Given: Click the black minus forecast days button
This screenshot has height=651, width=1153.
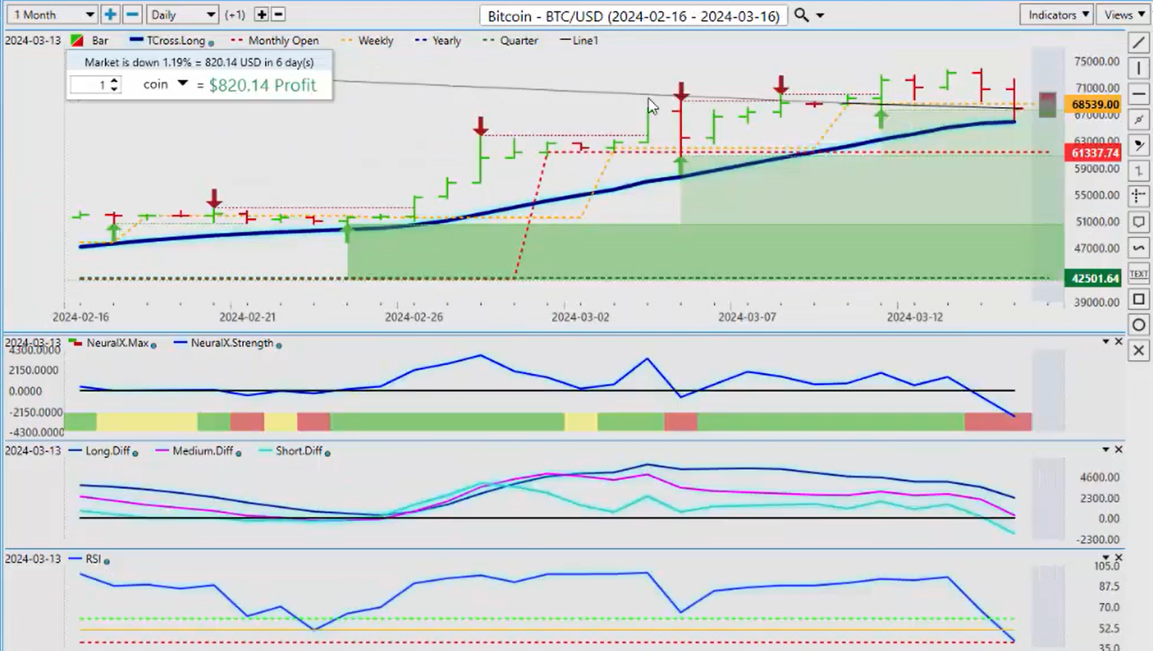Looking at the screenshot, I should [x=279, y=14].
